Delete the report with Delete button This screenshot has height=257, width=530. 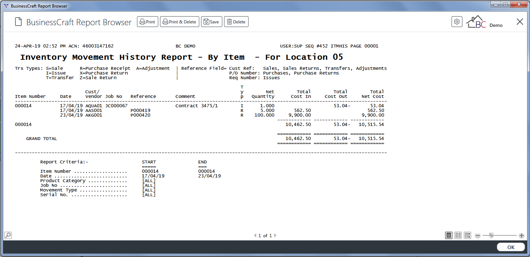(236, 22)
